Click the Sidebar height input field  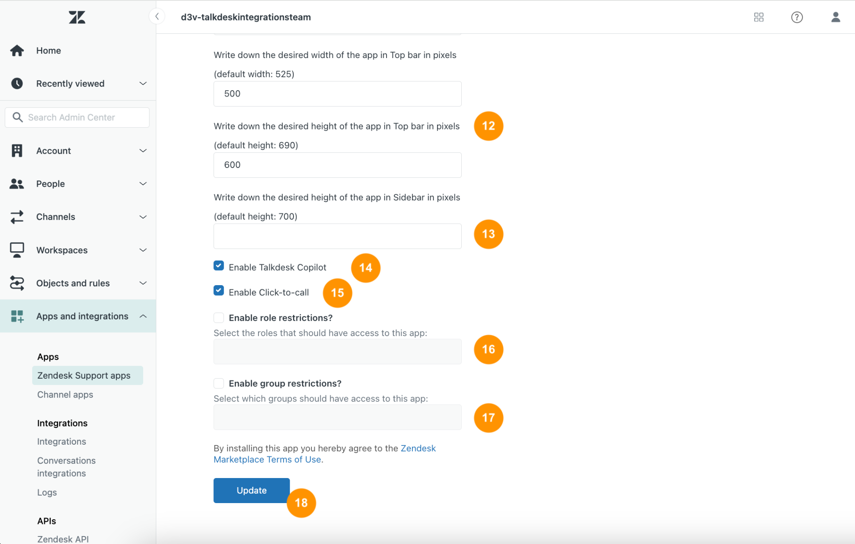pos(337,236)
